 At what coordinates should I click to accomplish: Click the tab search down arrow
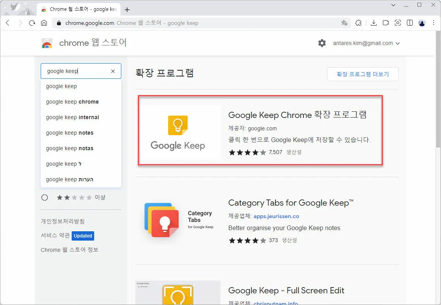393,5
